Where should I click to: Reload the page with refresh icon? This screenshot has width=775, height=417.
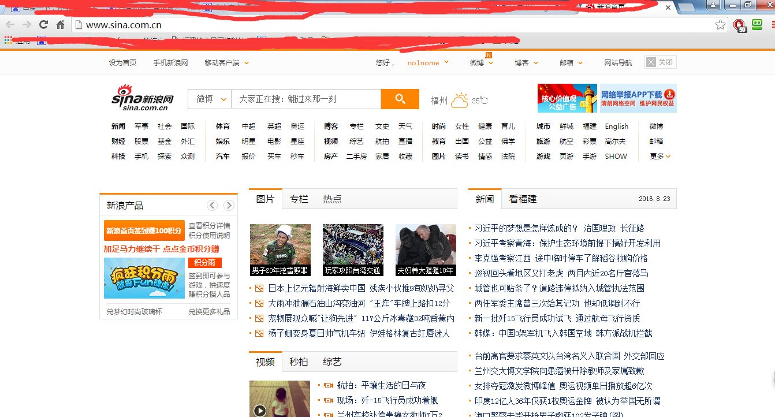[43, 25]
